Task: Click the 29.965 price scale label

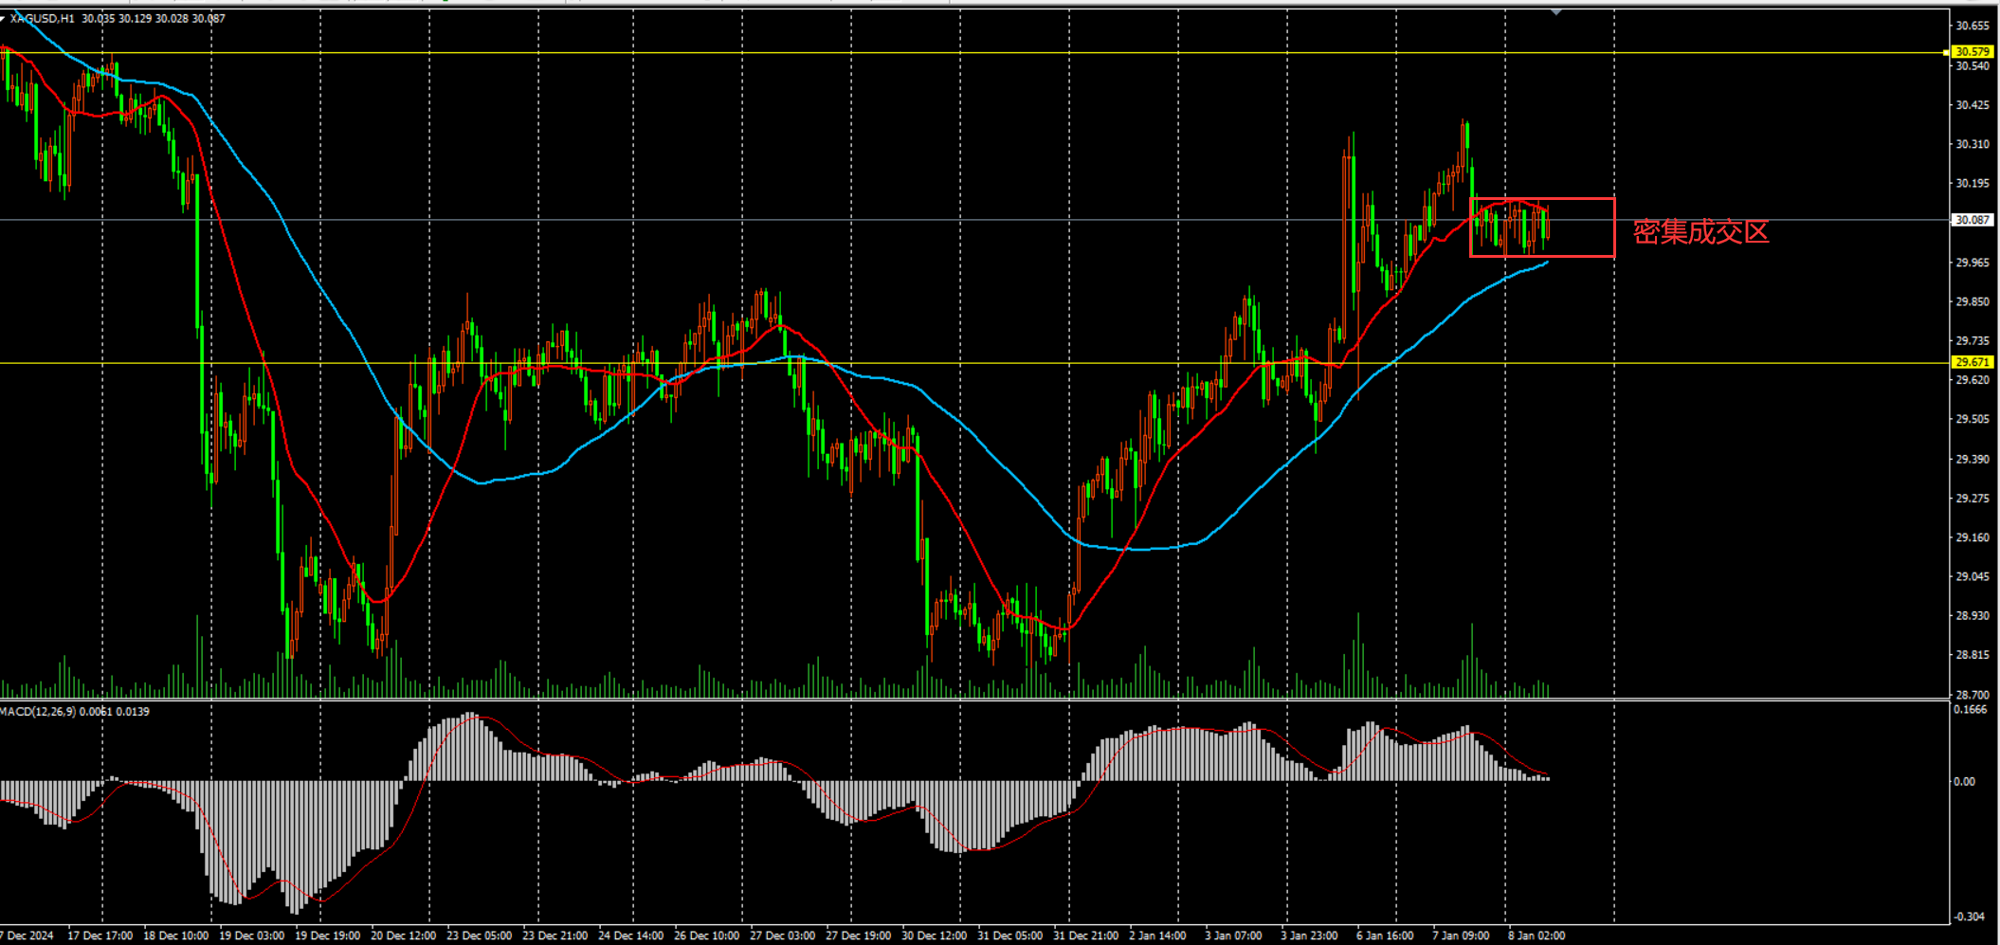Action: (x=1973, y=263)
